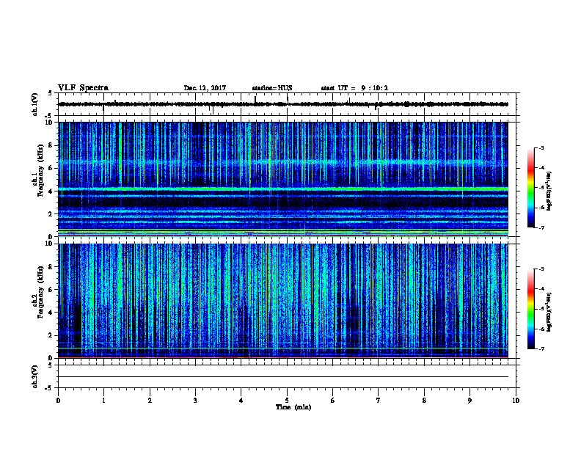Screen dimensions: 581x449
Task: Click the time axis tick label '3'
Action: coord(195,401)
